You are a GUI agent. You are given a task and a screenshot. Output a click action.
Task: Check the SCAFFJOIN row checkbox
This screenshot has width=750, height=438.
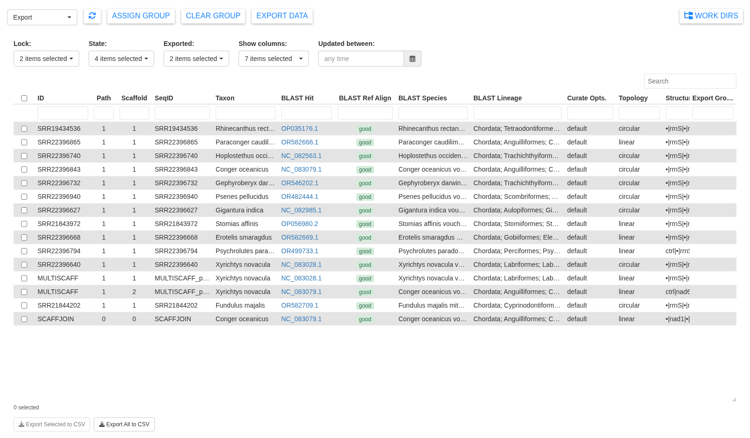click(24, 319)
